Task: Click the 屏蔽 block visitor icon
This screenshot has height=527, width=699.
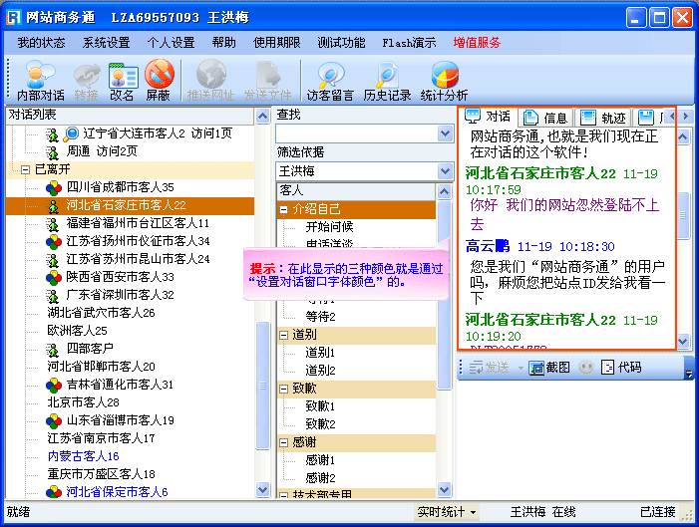Action: point(159,81)
